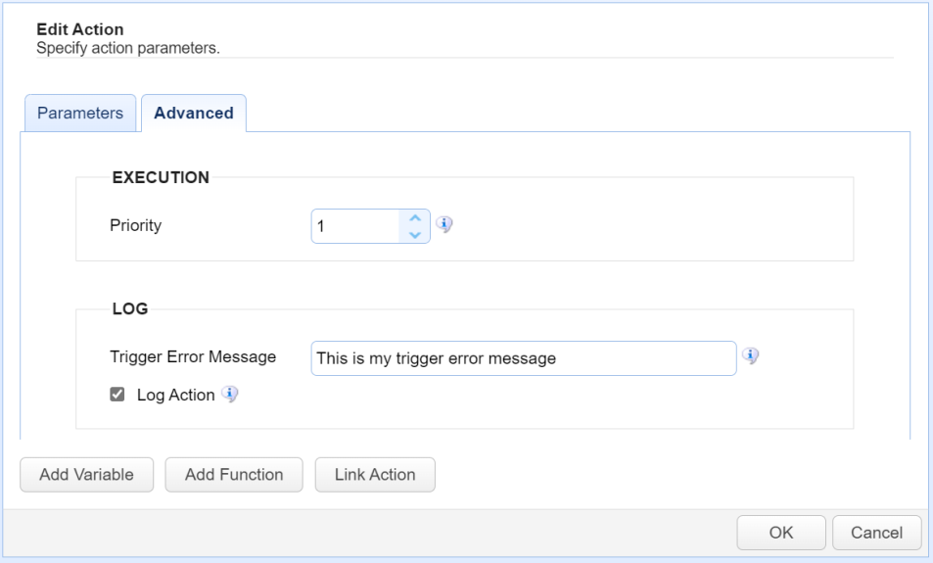Choose the Link Action button

[x=375, y=475]
